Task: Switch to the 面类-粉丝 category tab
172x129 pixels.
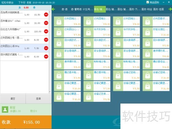Action: pos(147,9)
